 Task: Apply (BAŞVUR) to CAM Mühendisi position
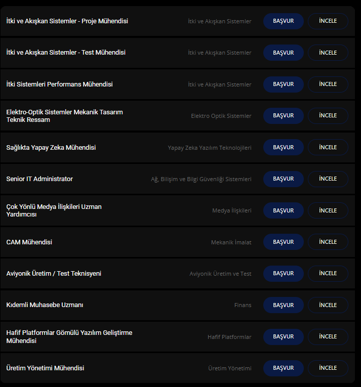(283, 242)
